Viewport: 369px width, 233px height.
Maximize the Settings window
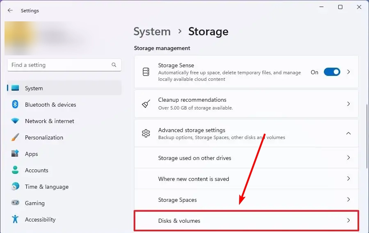(340, 7)
